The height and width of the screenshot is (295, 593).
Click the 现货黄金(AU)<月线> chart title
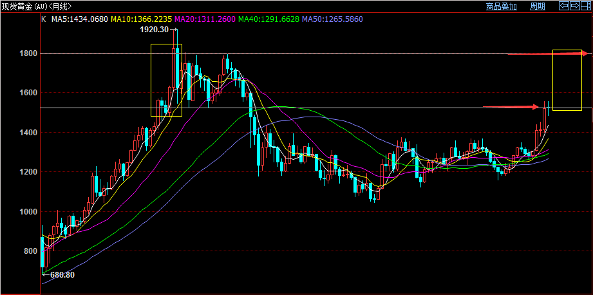pyautogui.click(x=36, y=6)
